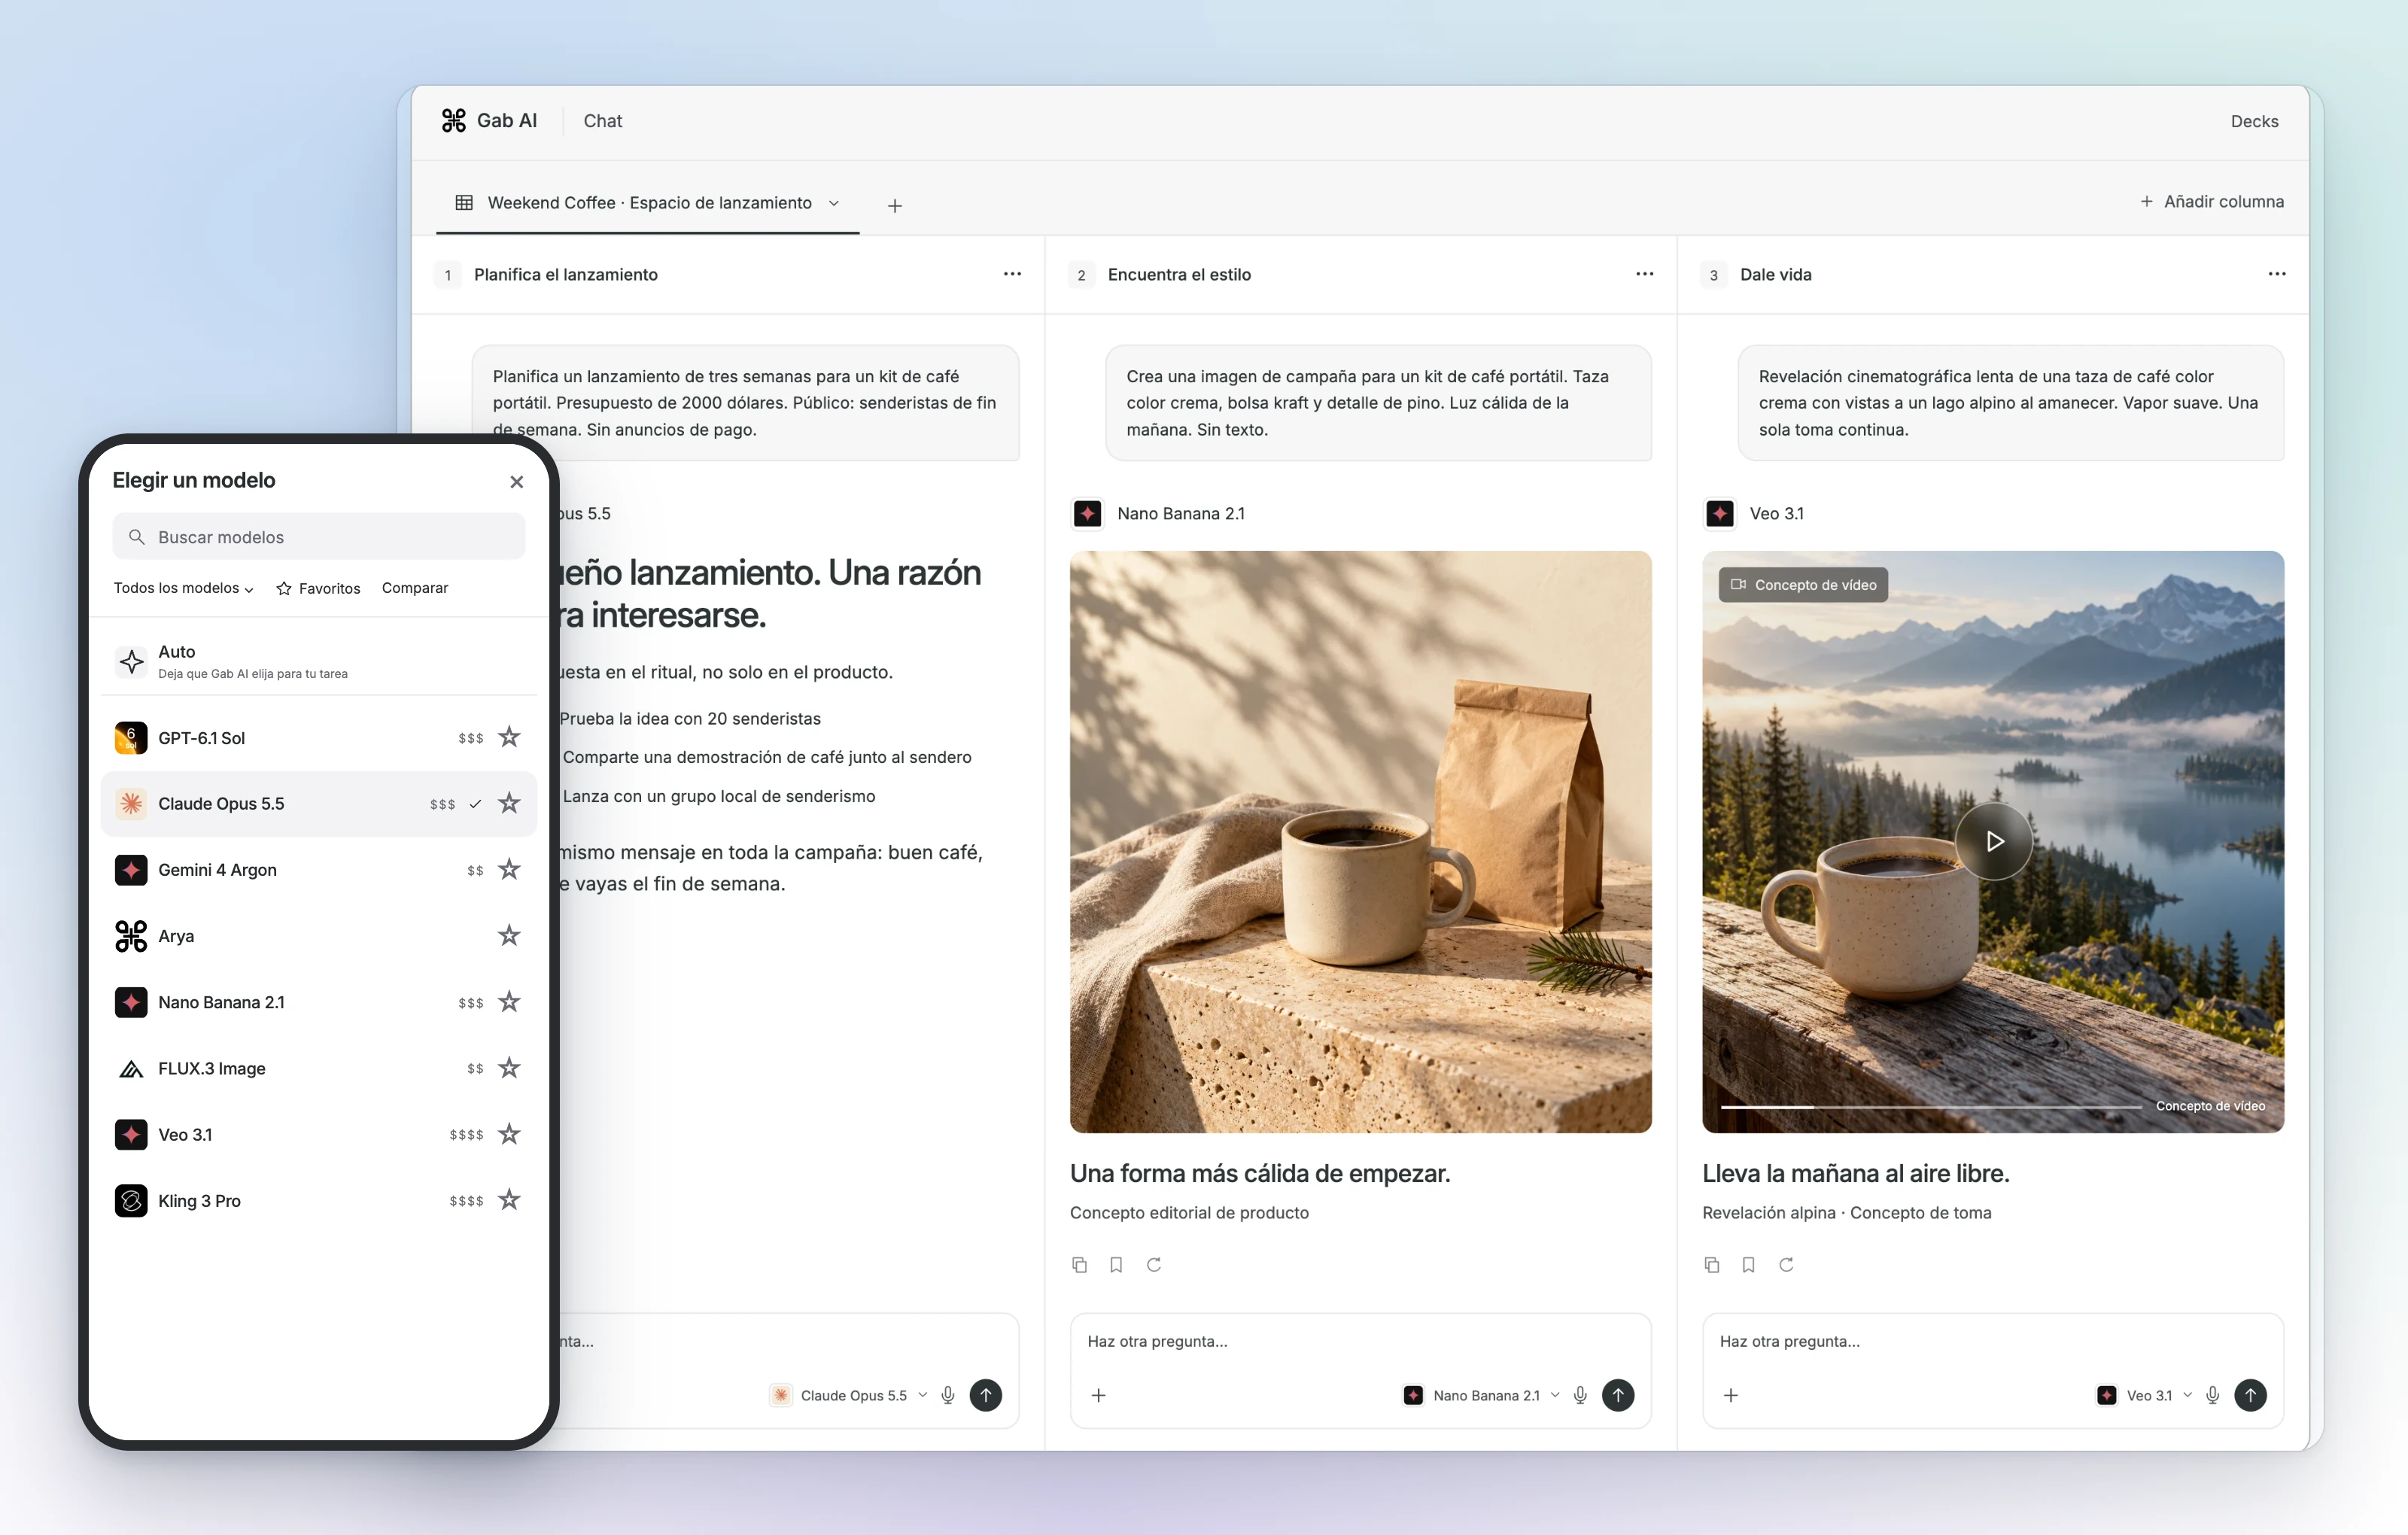Image resolution: width=2408 pixels, height=1535 pixels.
Task: Toggle favorite star for Claude Opus 5.5
Action: [509, 803]
